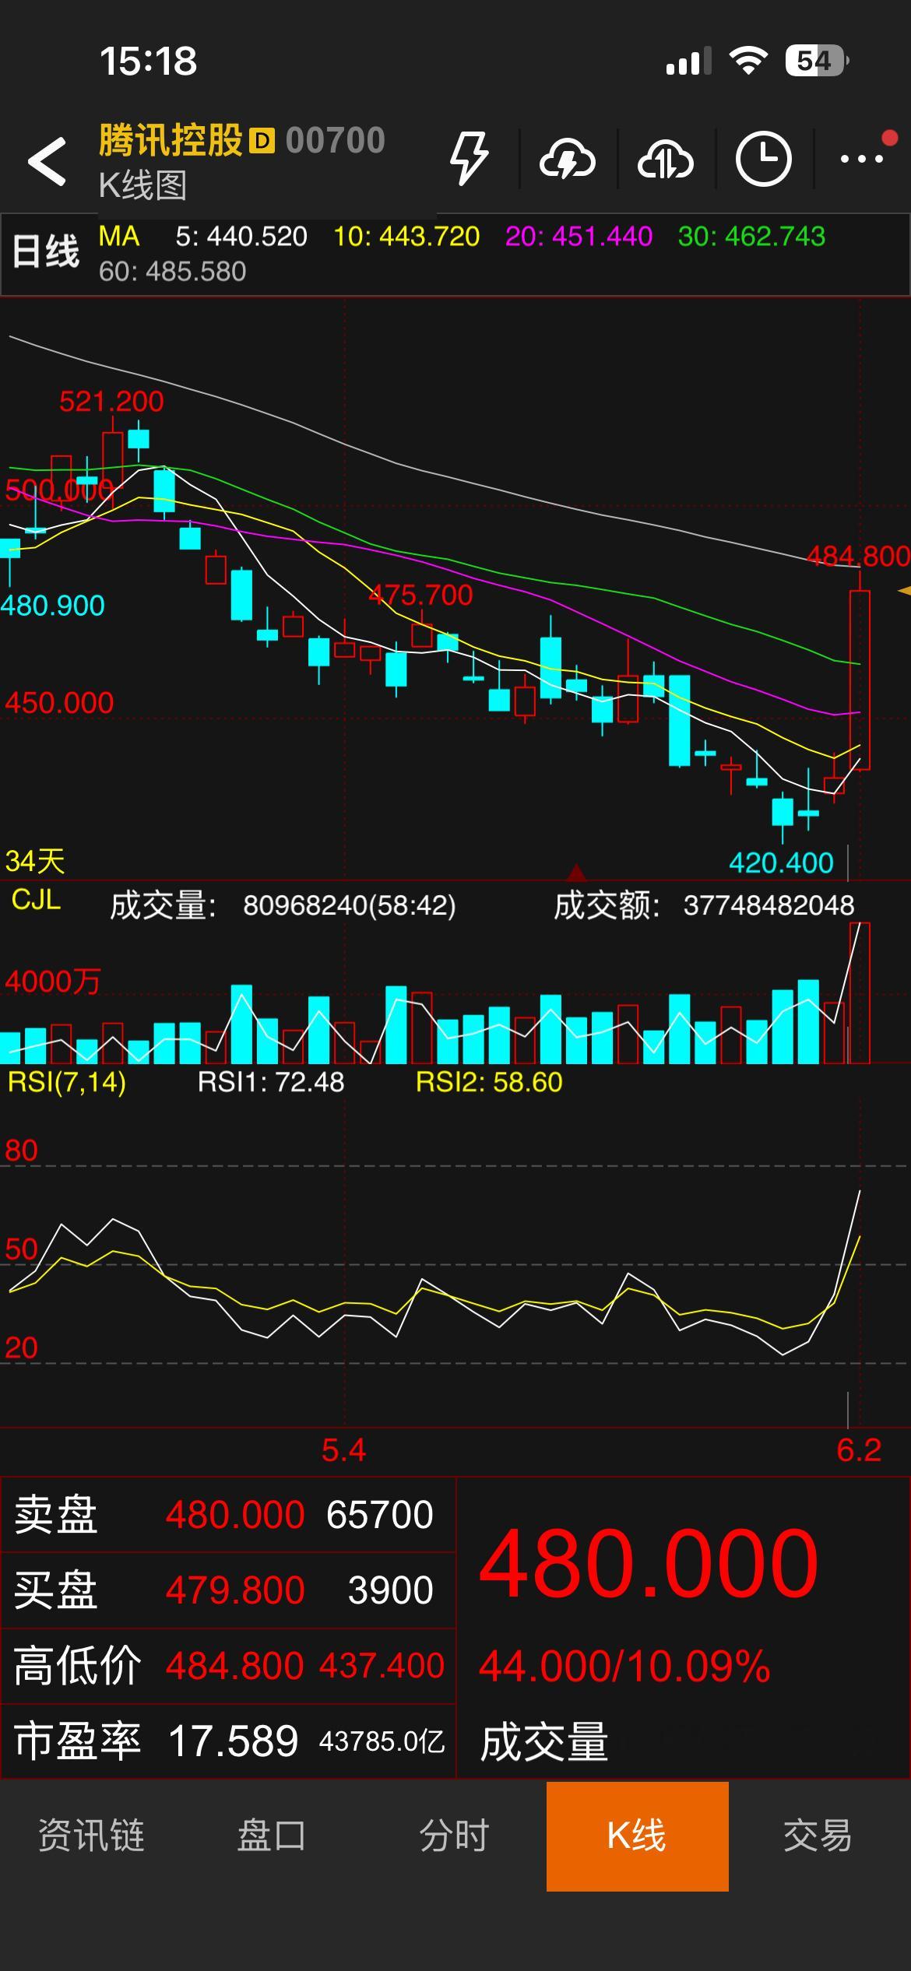Change the 日线 period selector
This screenshot has width=911, height=1971.
pos(46,252)
